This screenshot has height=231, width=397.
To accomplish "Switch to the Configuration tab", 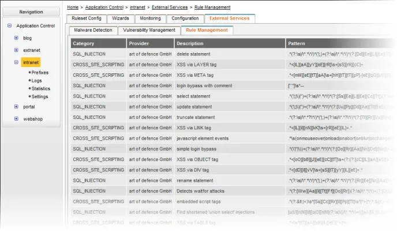I will click(185, 18).
